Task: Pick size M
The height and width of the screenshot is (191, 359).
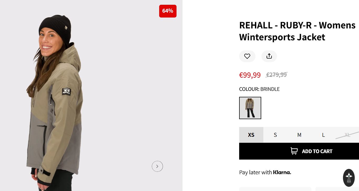Action: point(299,135)
